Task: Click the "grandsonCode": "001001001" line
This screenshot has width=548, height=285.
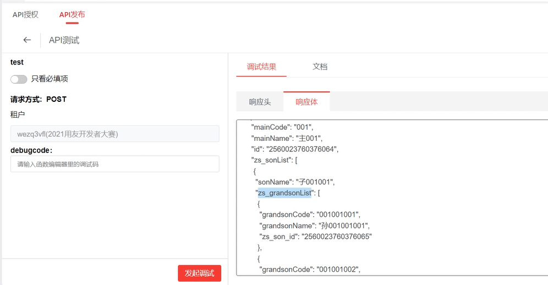Action: [x=310, y=215]
